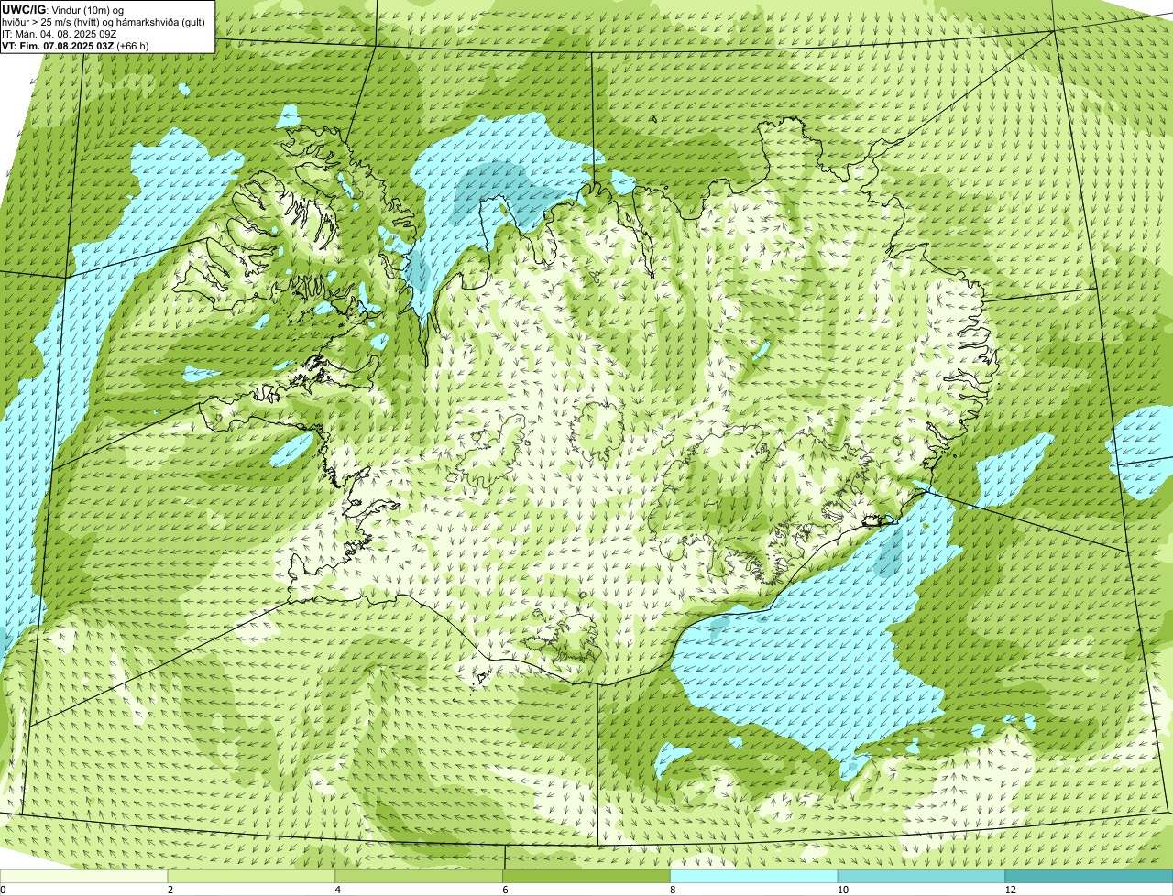The image size is (1173, 896).
Task: Click the above-12 m/s teal legend segment
Action: pyautogui.click(x=1090, y=876)
